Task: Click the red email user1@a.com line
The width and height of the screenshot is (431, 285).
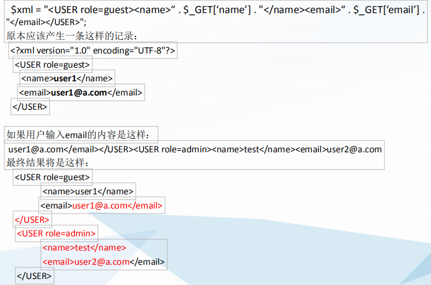Action: pos(102,205)
